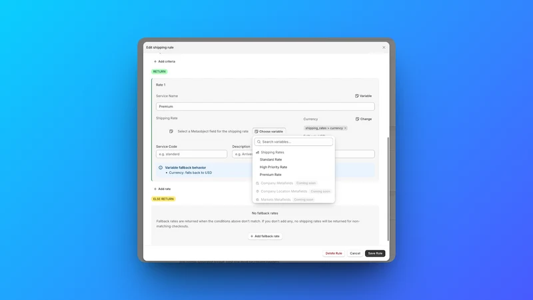Click the ELSE RETURN badge label
533x300 pixels.
point(163,199)
